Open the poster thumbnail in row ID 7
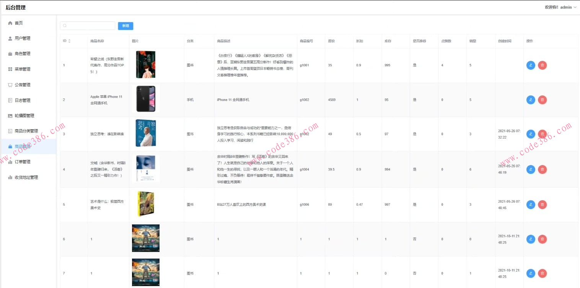This screenshot has height=288, width=580. pos(146,272)
